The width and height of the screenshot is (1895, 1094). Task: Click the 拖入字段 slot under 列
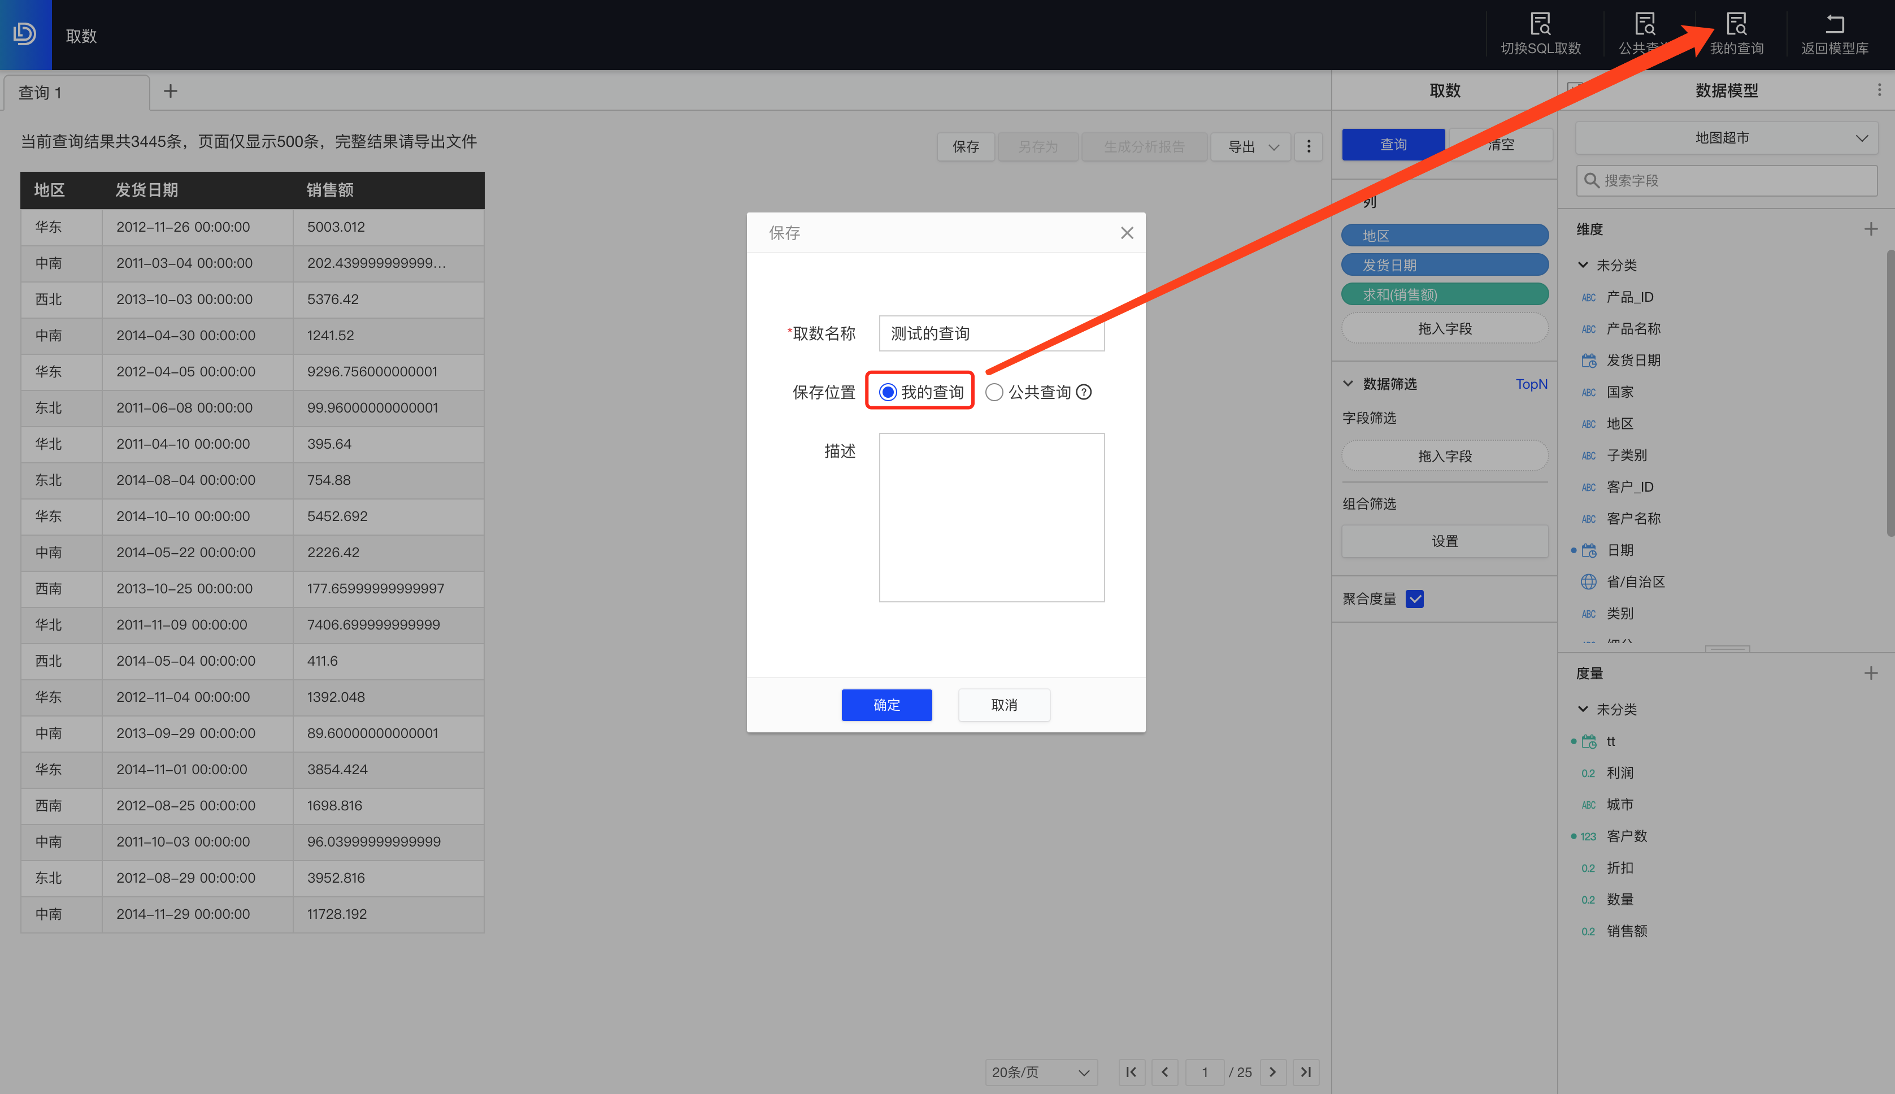[1444, 328]
